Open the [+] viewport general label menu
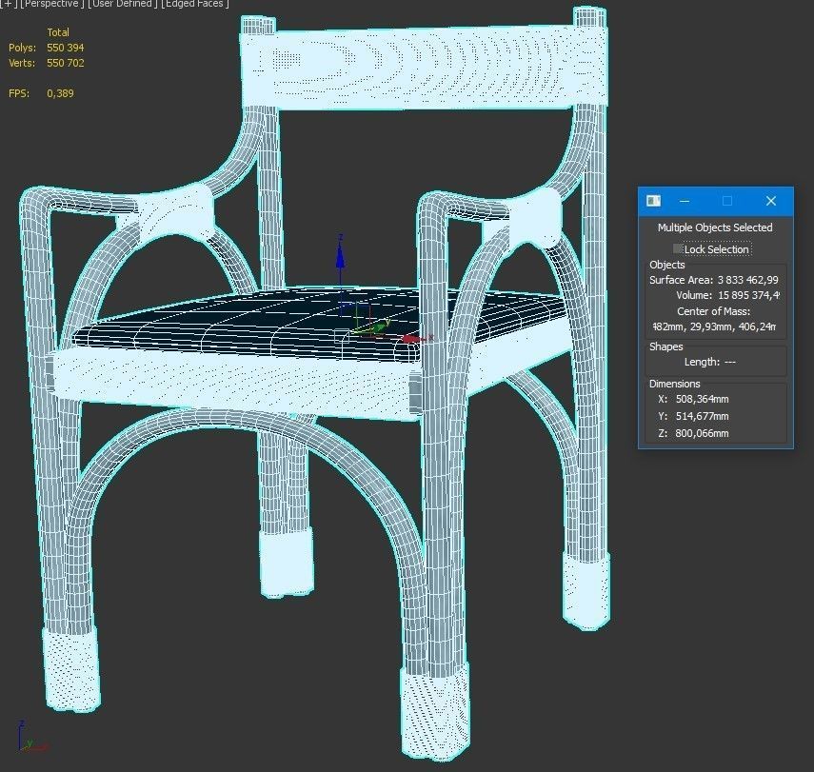 click(10, 4)
